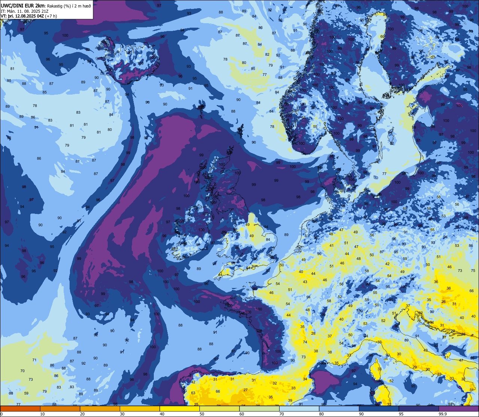Click the '75' value near the map's east edge
Image resolution: width=479 pixels, height=417 pixels.
point(473,270)
